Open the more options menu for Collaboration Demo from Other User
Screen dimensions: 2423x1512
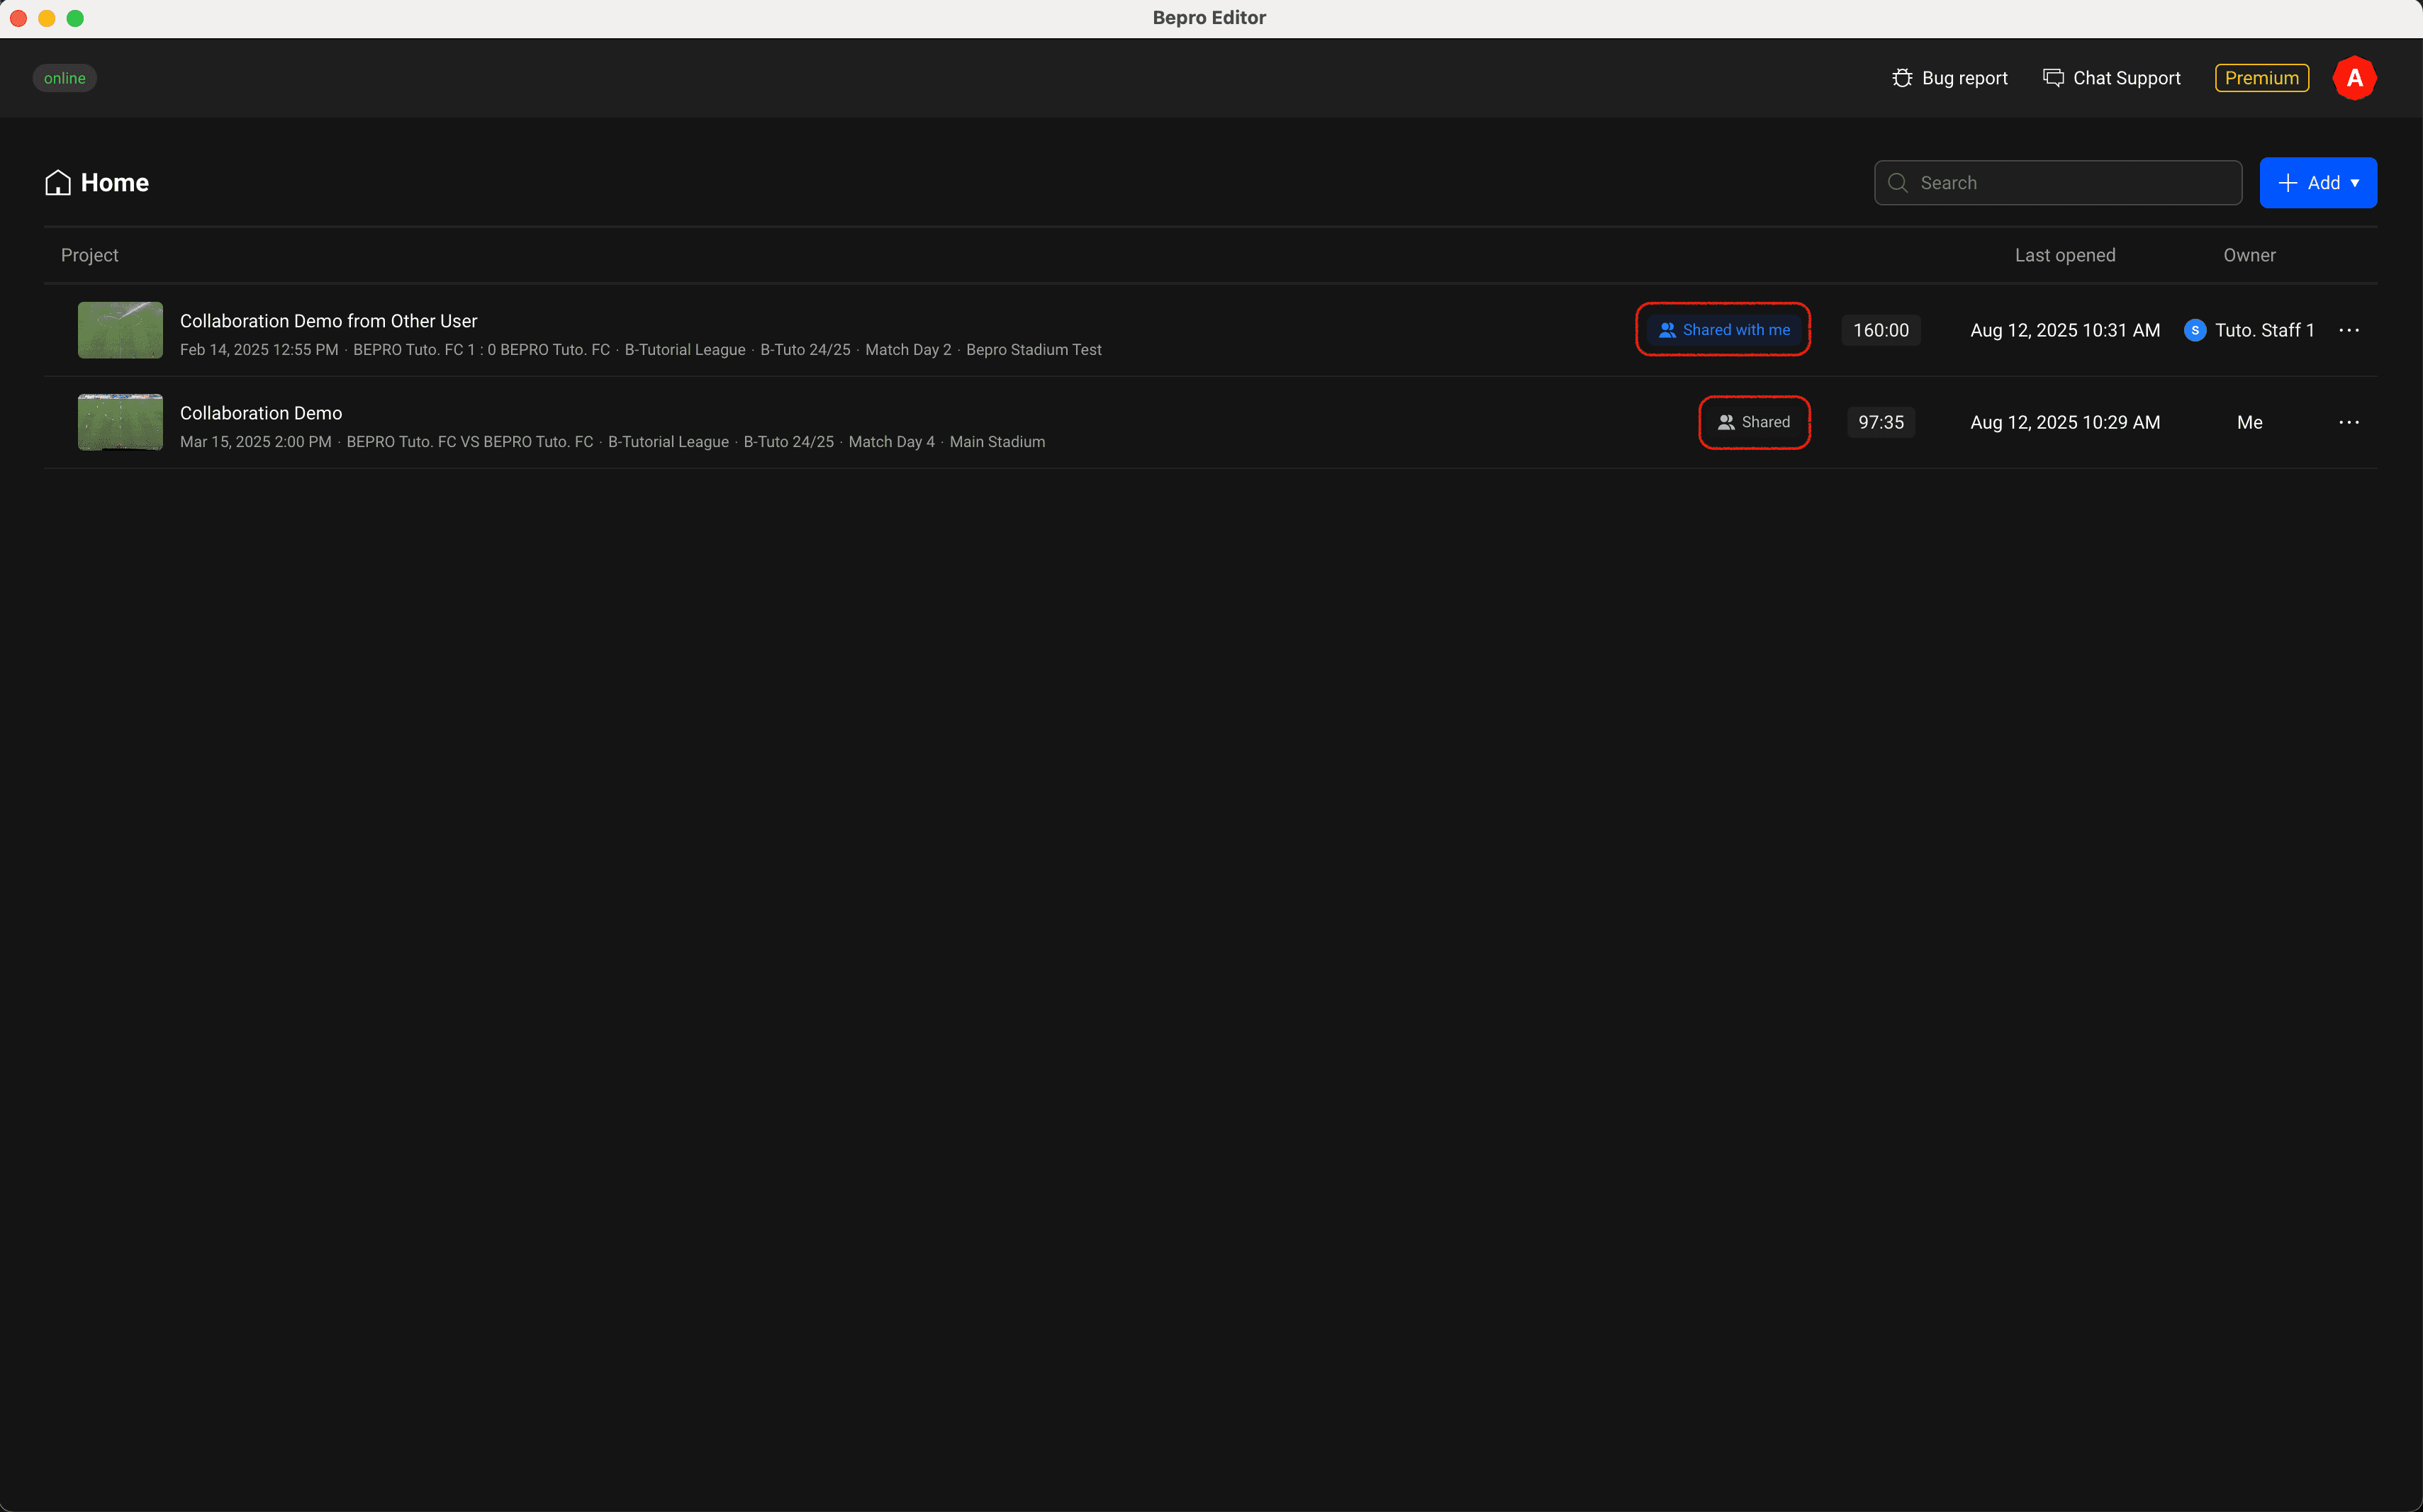2348,330
